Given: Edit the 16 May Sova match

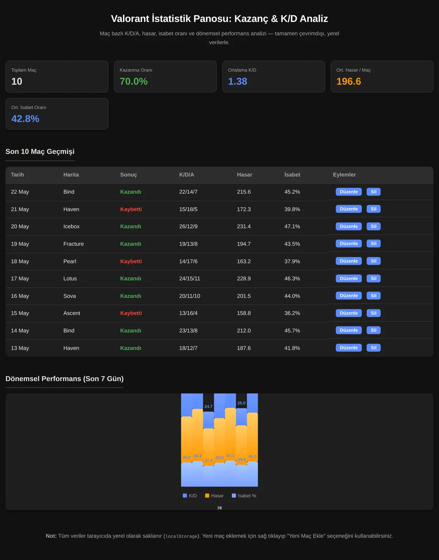Looking at the screenshot, I should [x=349, y=296].
